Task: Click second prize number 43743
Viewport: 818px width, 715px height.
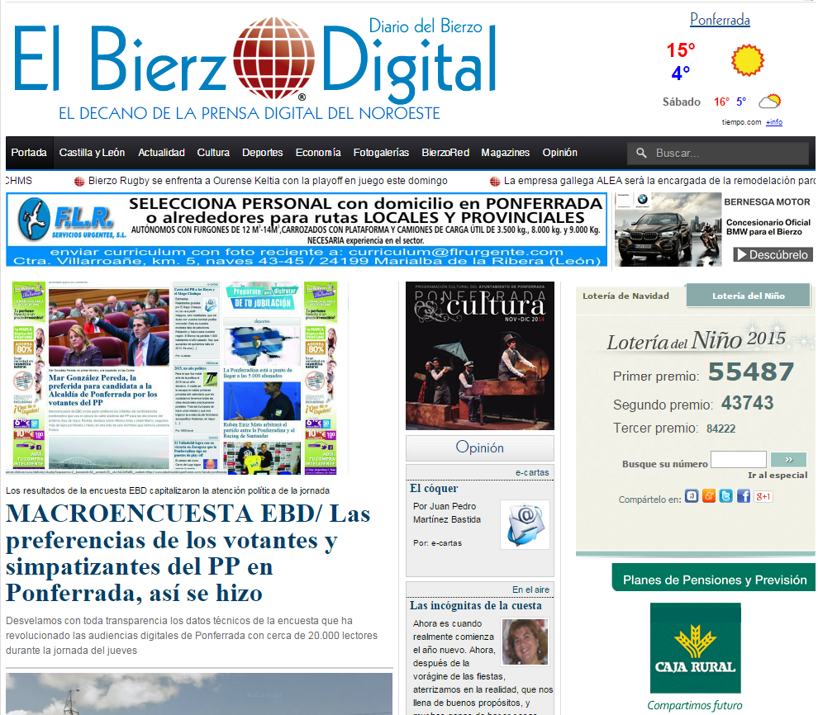Action: [x=747, y=403]
